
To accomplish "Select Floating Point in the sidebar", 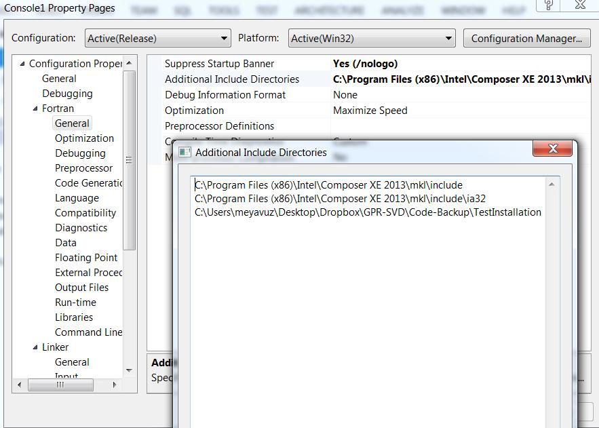I will point(86,257).
